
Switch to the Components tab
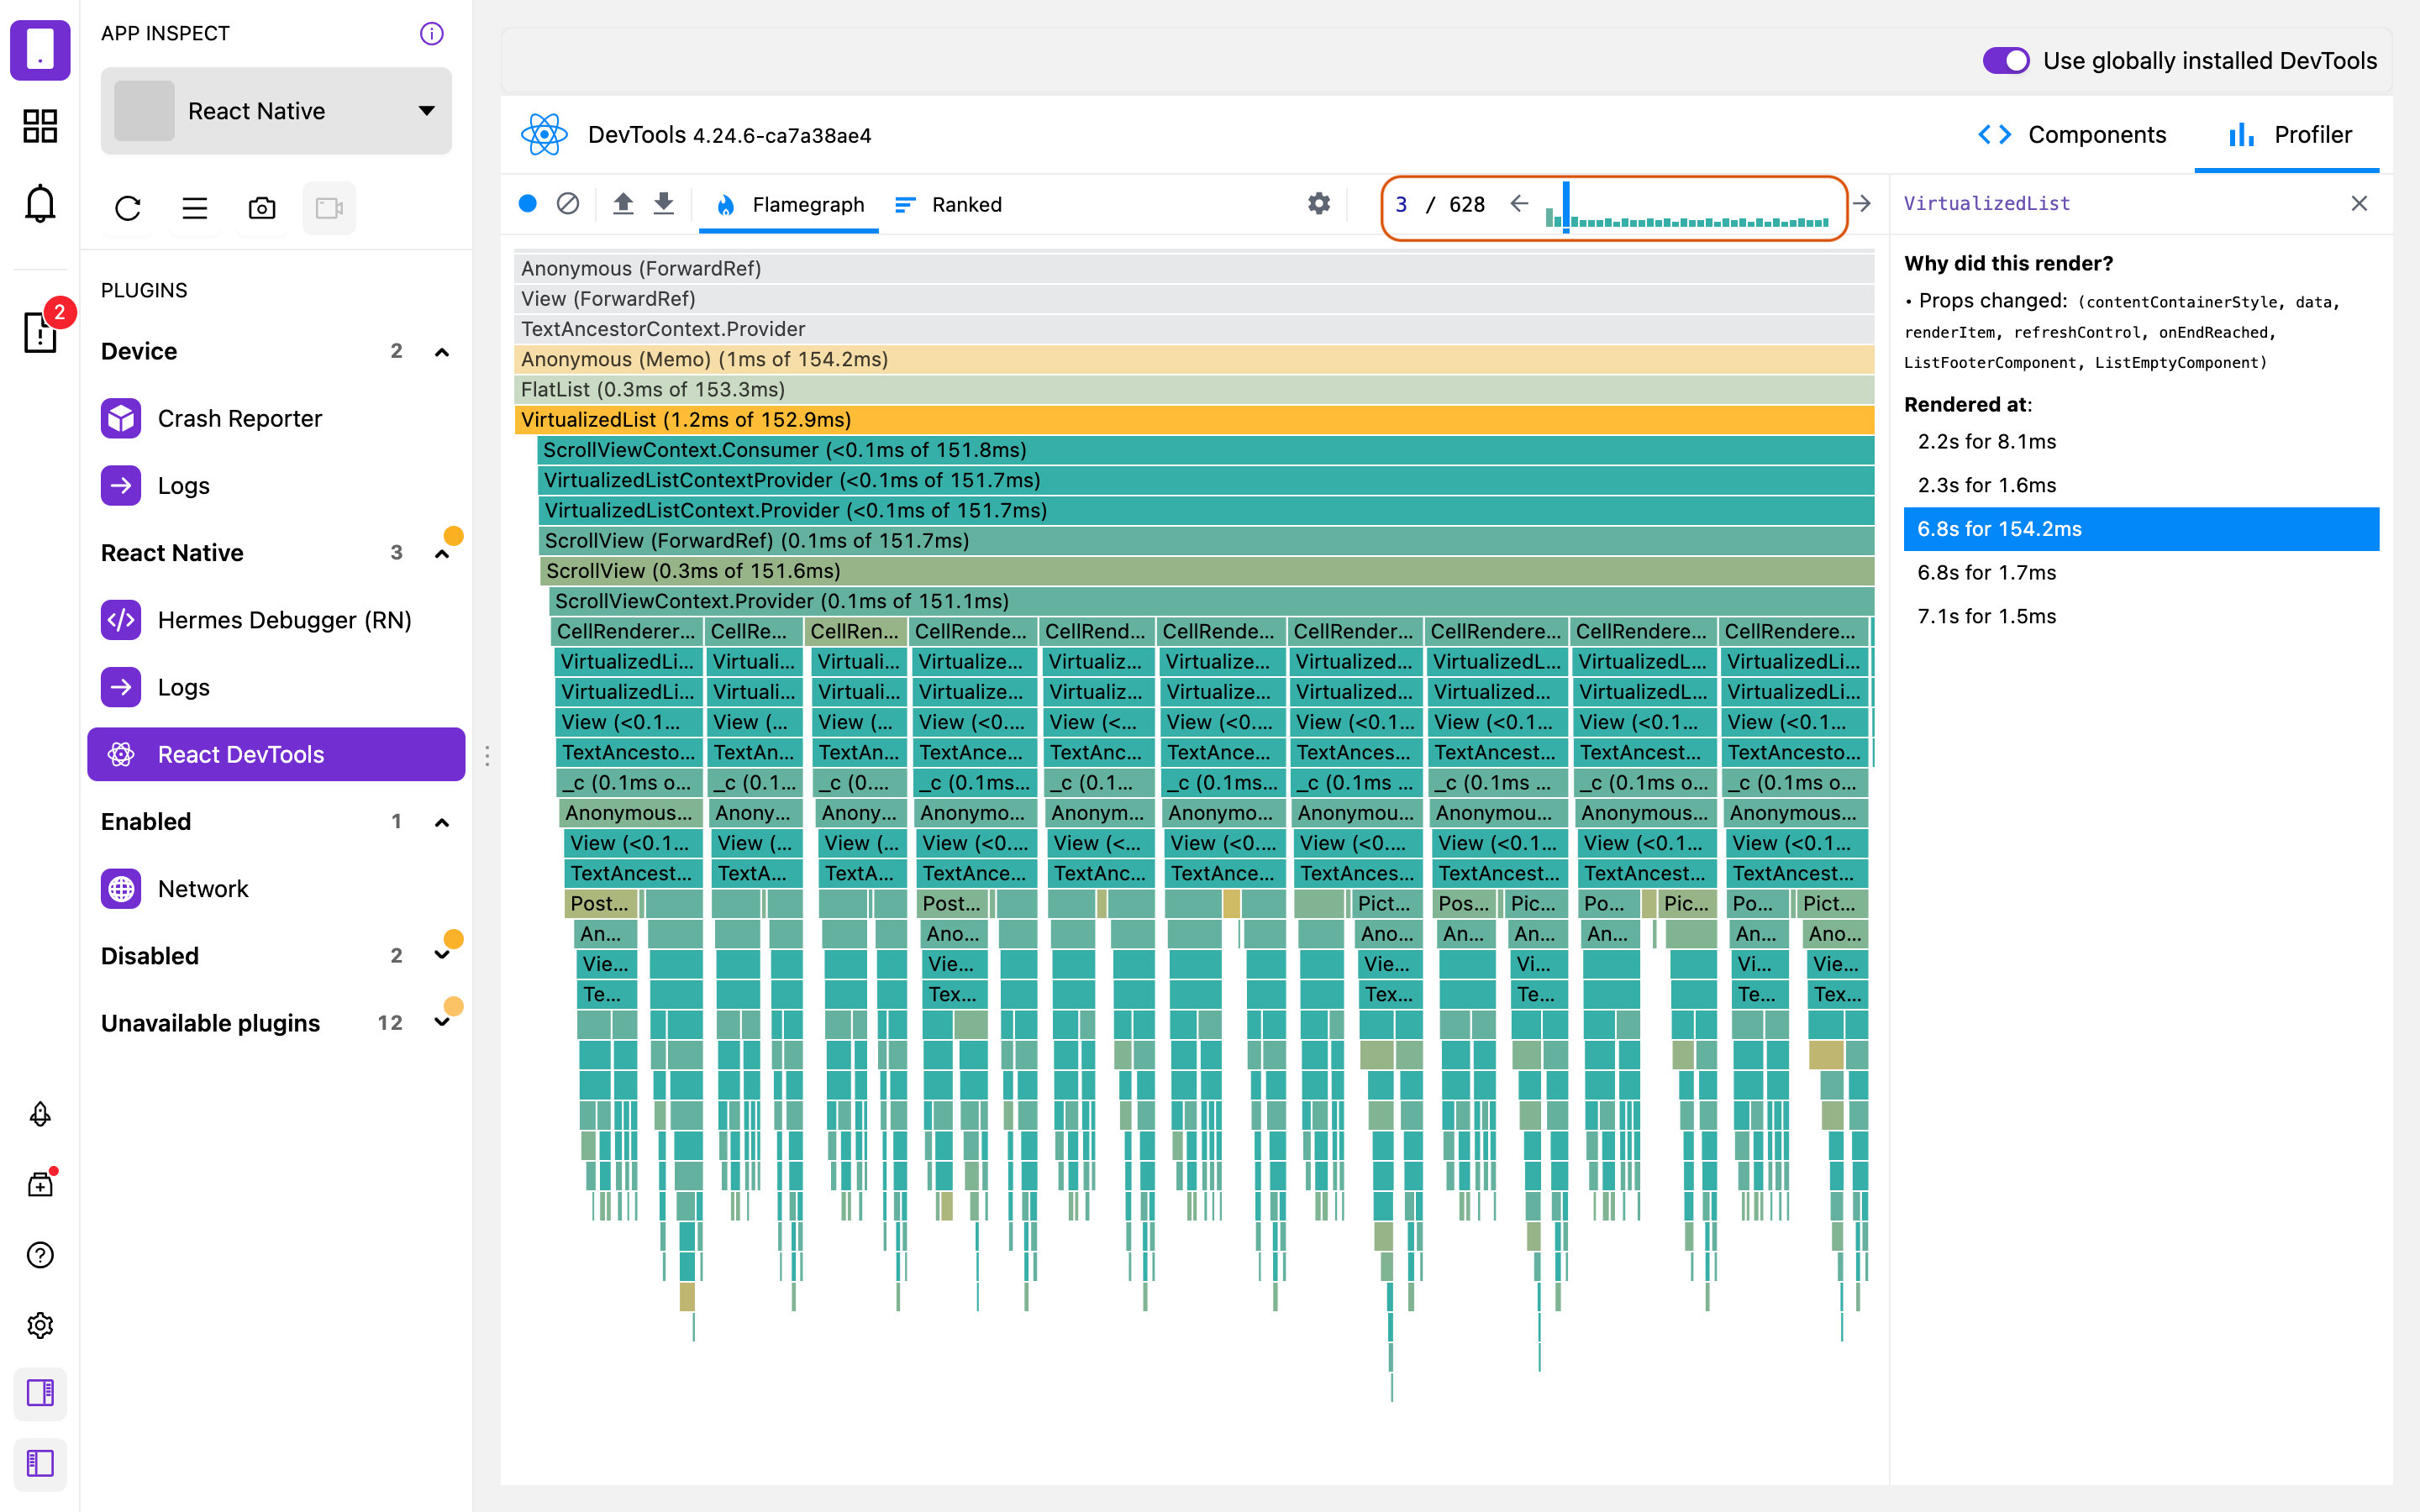(x=2072, y=135)
